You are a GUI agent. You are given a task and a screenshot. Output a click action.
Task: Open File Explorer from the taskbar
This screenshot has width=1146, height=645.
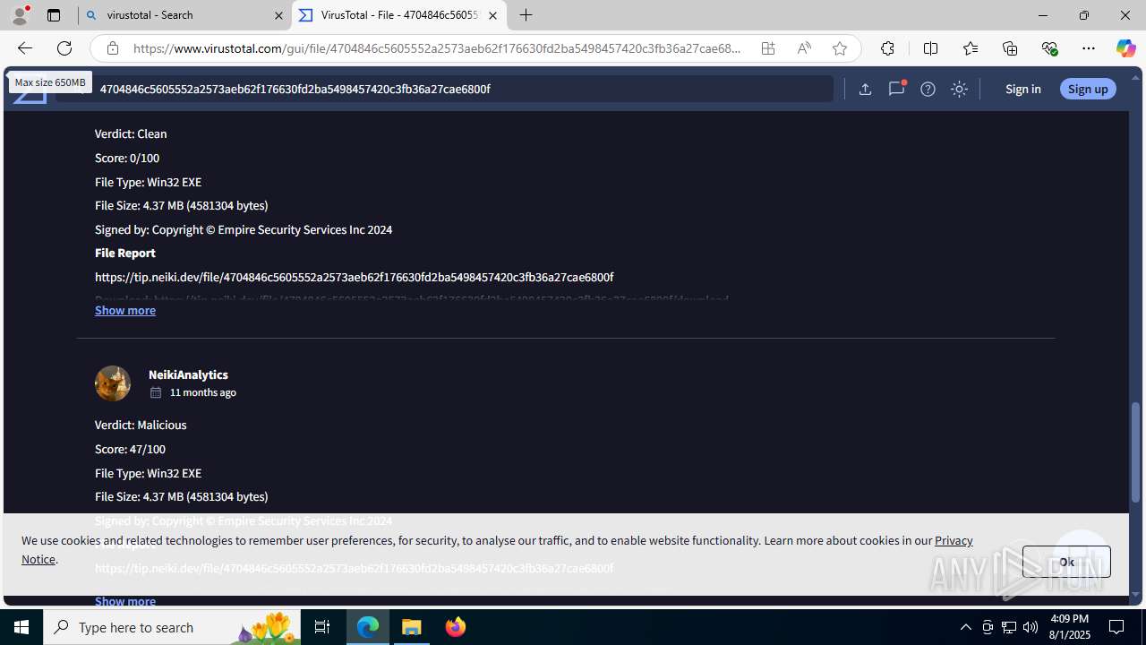tap(412, 627)
